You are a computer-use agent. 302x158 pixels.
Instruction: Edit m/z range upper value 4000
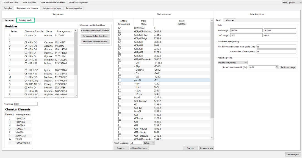[280, 35]
